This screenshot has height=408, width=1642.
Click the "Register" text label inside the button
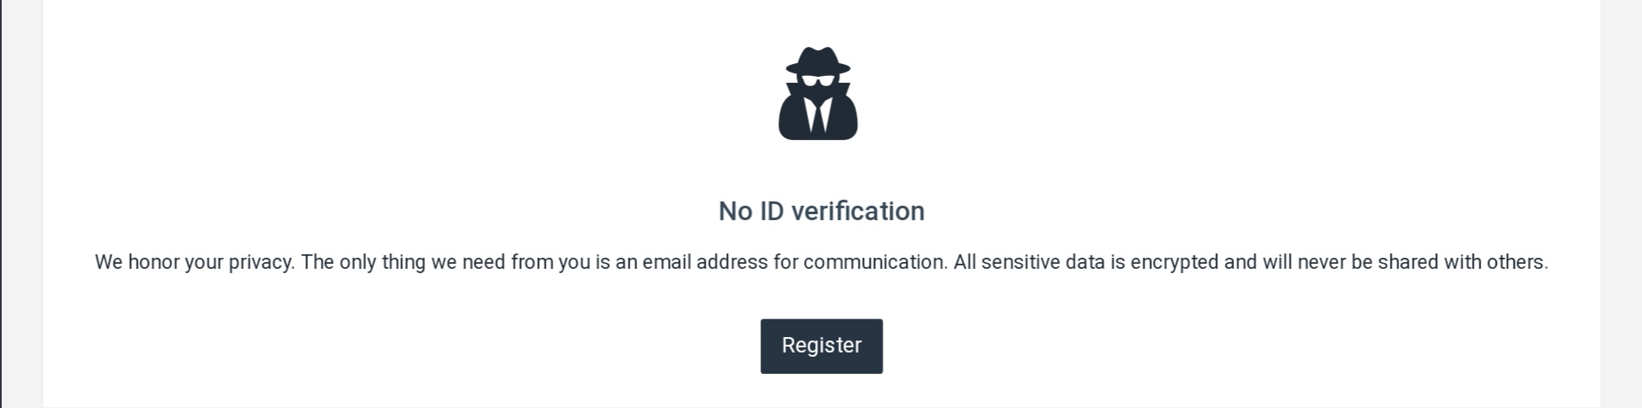[x=821, y=346]
